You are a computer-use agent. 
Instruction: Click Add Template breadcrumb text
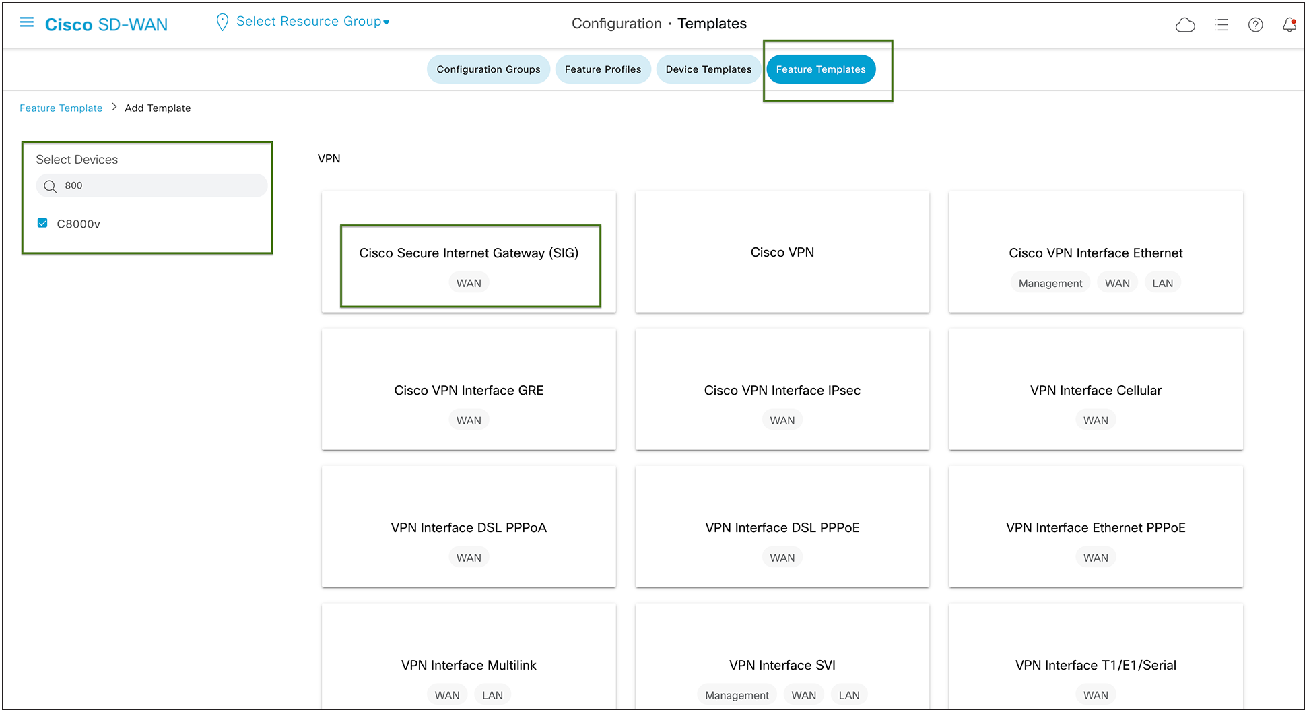click(158, 108)
